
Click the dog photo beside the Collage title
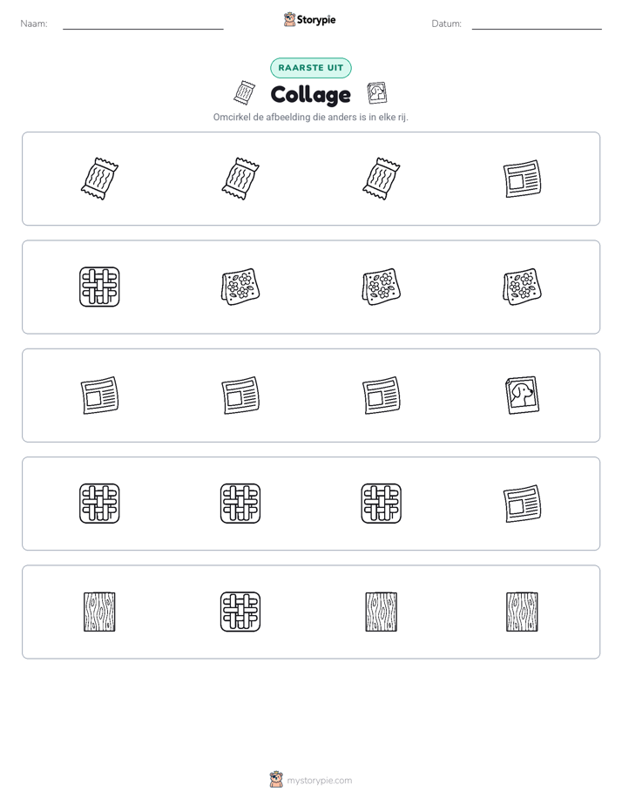pos(377,93)
